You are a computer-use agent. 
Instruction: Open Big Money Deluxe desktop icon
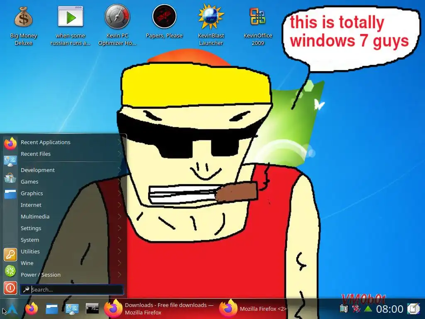pos(24,26)
